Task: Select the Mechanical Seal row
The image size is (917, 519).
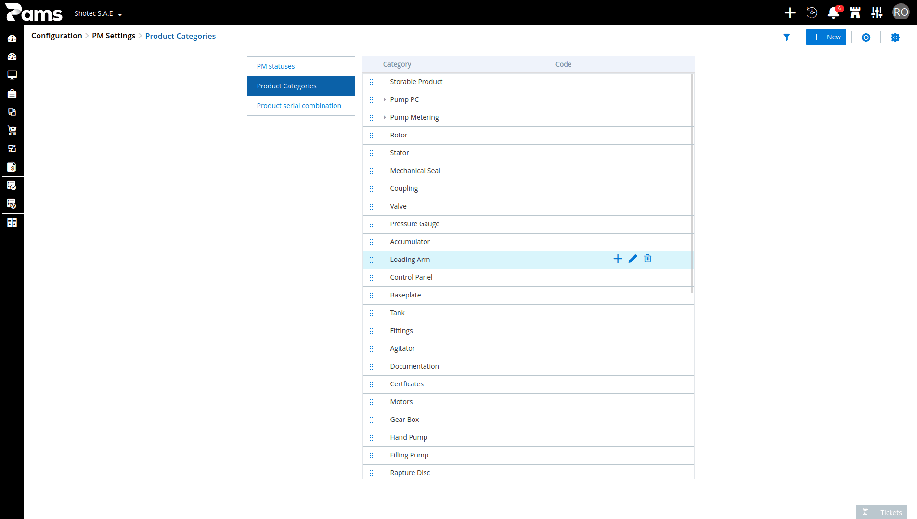Action: point(528,171)
